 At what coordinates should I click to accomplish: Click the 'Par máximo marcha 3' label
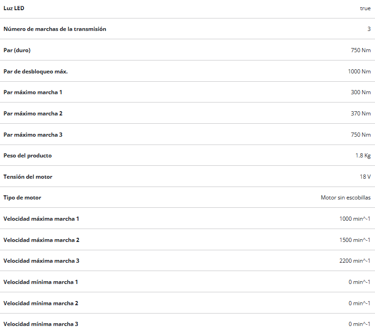point(33,135)
